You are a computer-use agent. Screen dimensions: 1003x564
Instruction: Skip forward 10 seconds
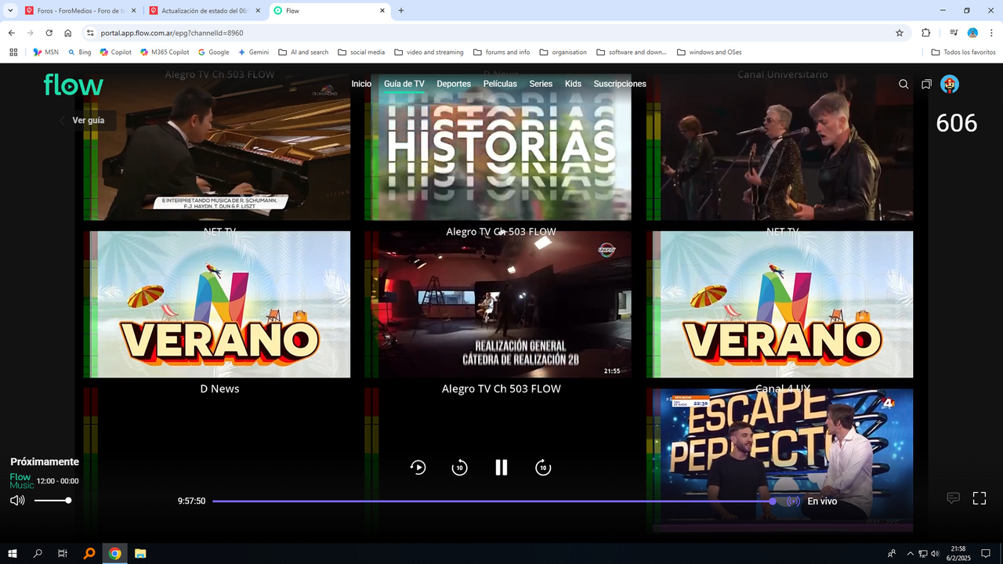coord(543,468)
